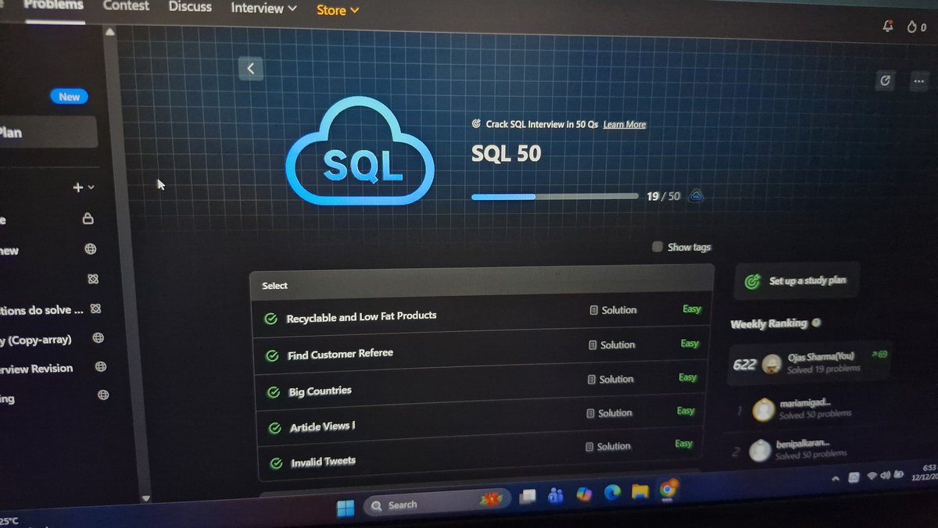Toggle the solved checkmark on Invalid Tweets

[x=274, y=462]
